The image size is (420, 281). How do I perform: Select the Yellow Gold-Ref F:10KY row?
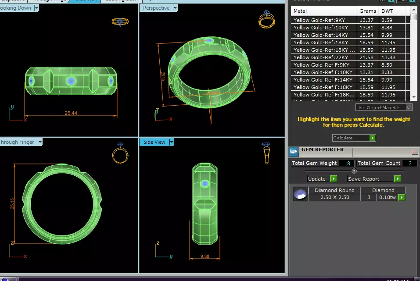[350, 72]
